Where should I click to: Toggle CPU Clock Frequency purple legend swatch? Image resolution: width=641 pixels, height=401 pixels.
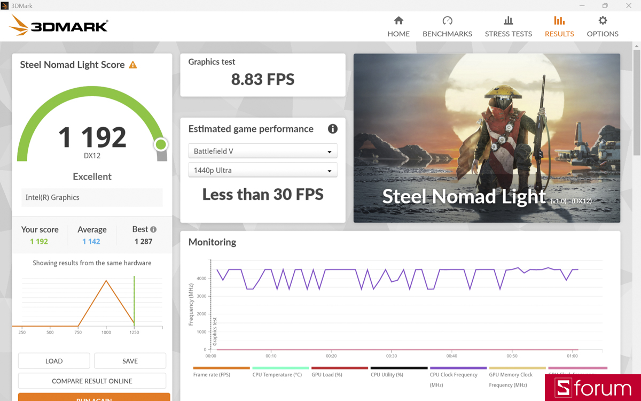458,368
